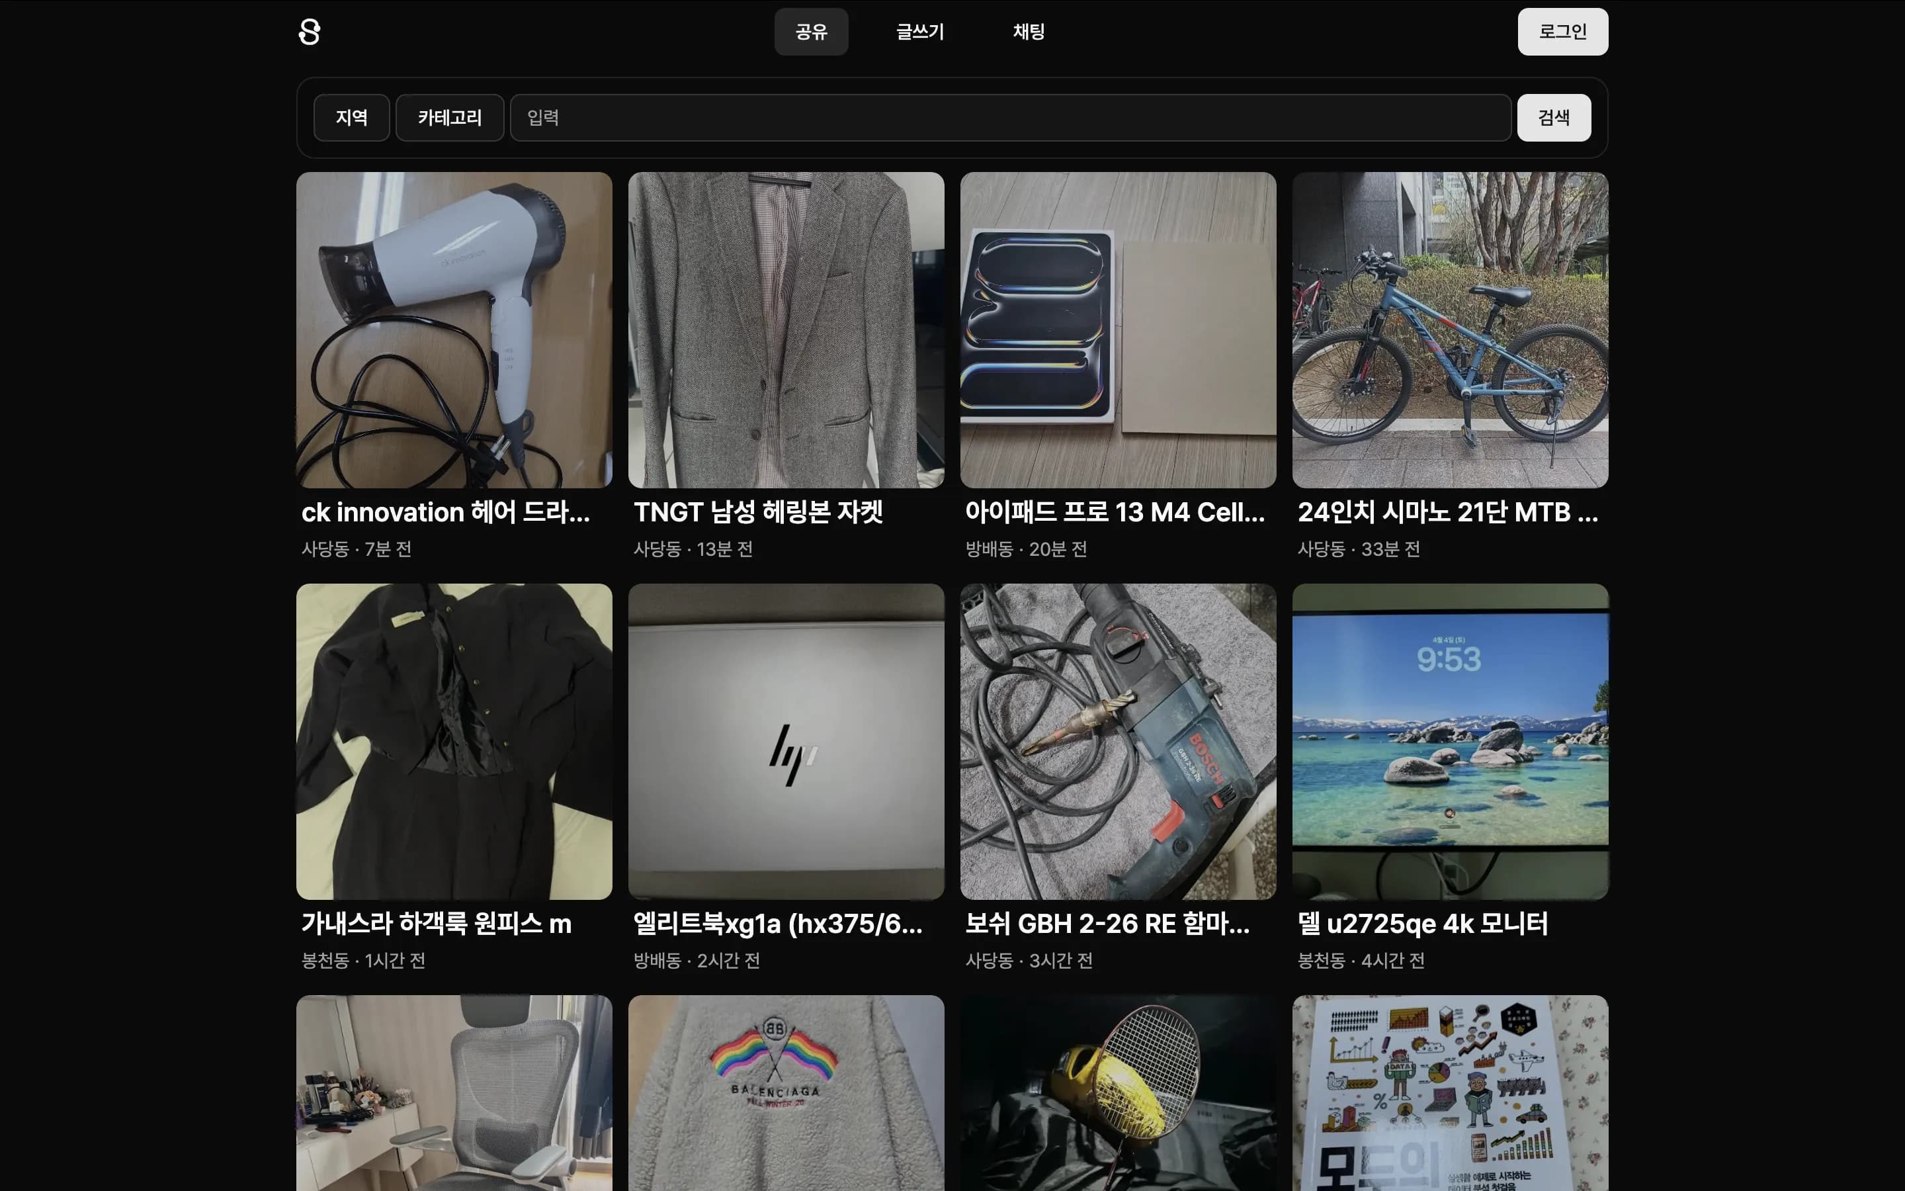Click title '가내스라 하객룩 원피스 m'
The width and height of the screenshot is (1905, 1191).
[436, 923]
